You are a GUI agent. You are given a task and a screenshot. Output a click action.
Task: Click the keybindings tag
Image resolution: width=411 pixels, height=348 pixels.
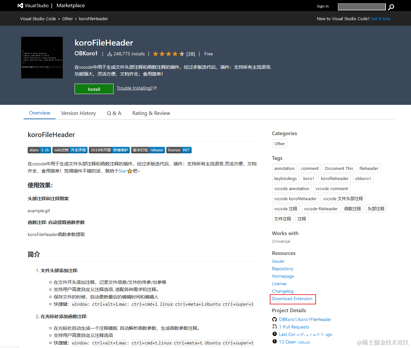click(x=285, y=178)
